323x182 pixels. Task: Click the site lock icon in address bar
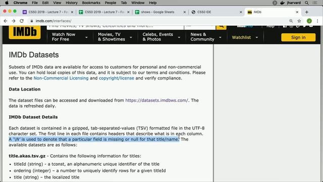click(x=31, y=21)
